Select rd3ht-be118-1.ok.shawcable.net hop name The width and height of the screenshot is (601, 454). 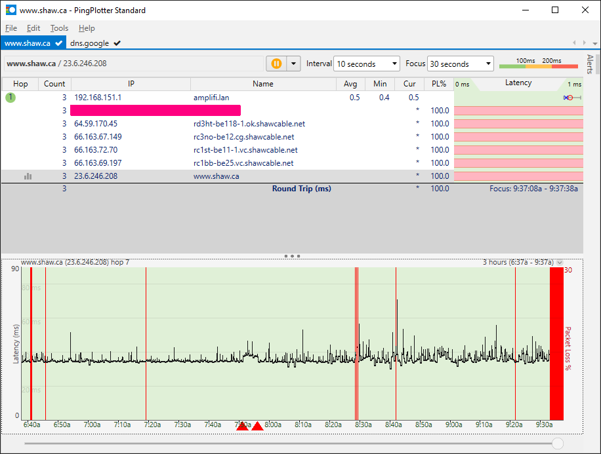click(249, 124)
